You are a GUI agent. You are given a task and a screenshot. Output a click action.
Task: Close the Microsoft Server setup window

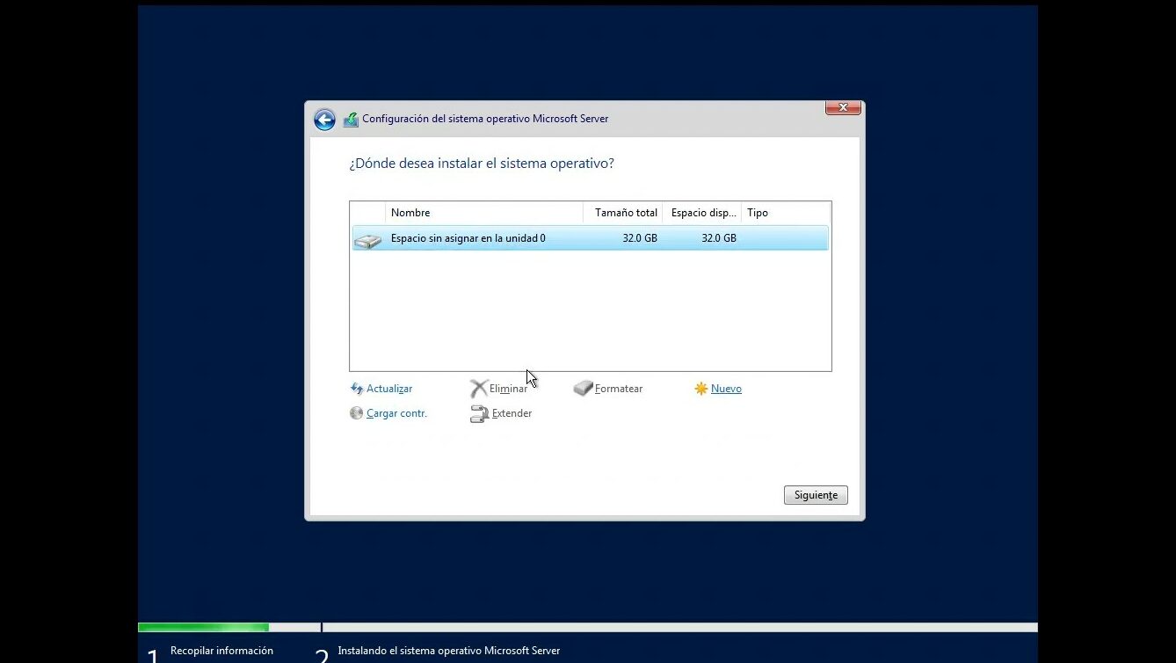(842, 107)
